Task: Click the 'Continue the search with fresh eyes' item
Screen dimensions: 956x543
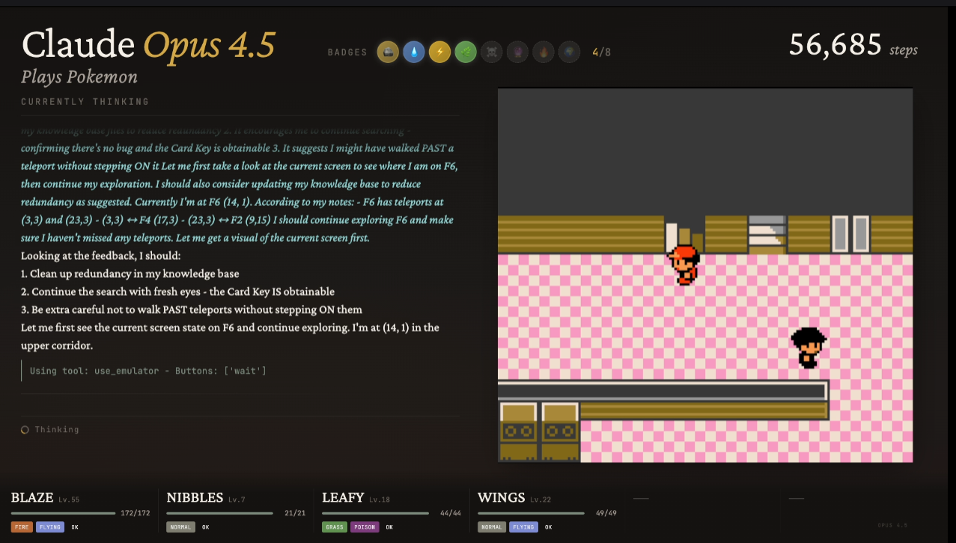Action: point(177,292)
